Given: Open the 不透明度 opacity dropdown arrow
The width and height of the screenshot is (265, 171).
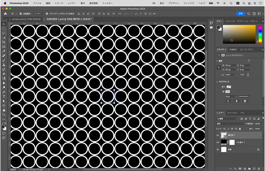Looking at the screenshot, I should tap(263, 124).
